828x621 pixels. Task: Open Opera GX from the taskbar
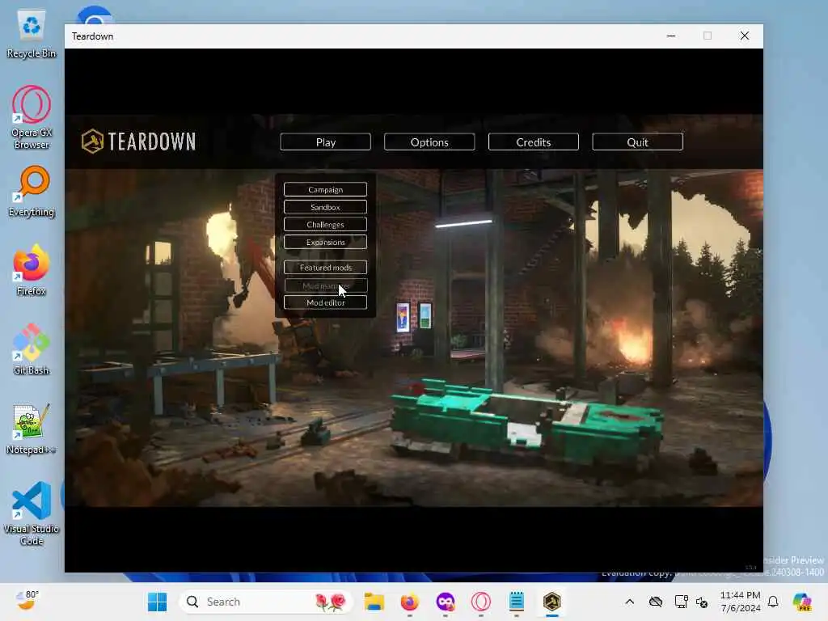[x=480, y=602]
